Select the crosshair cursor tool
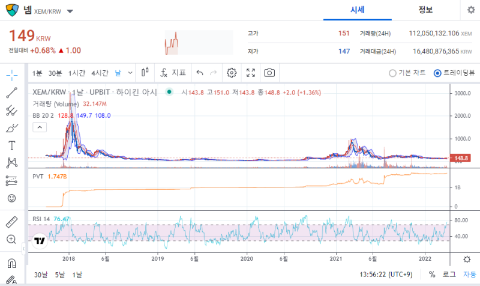The height and width of the screenshot is (286, 480). point(12,75)
